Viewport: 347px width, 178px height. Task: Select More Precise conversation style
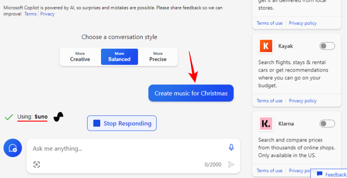coord(158,56)
